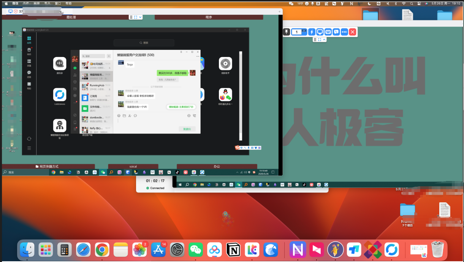Click the 发送(S) send button
The width and height of the screenshot is (464, 262).
pos(187,129)
